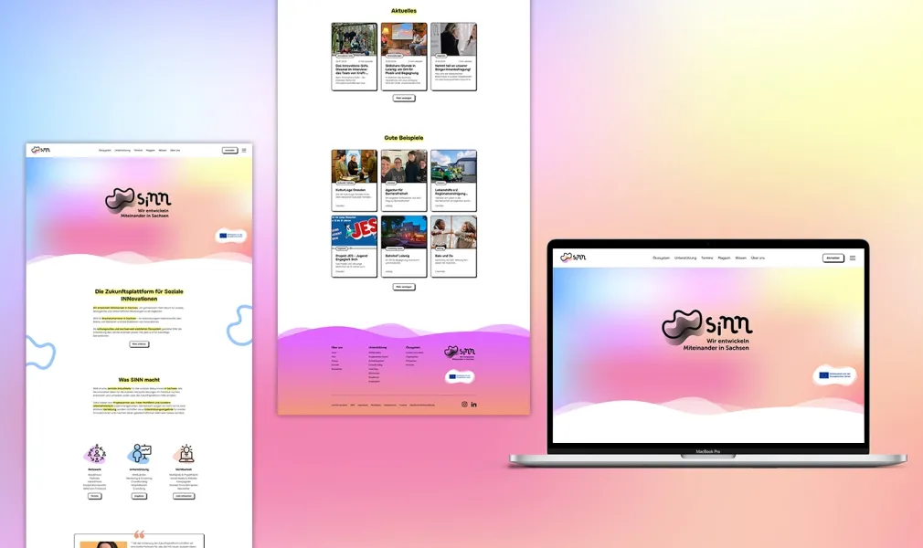This screenshot has height=548, width=923.
Task: Click button under Zukunftsplattform intro text
Action: [x=139, y=344]
